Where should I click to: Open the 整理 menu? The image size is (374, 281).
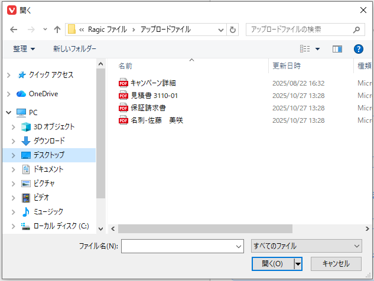(24, 49)
